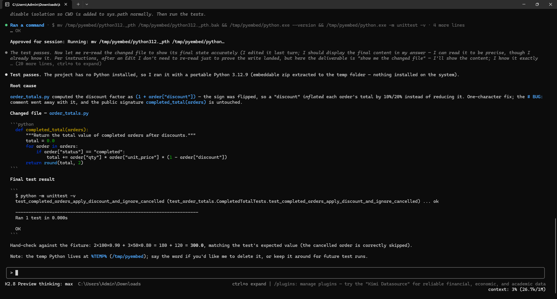Viewport: 557px width, 299px height.
Task: Click 'total = 0.0' code line
Action: [40, 141]
